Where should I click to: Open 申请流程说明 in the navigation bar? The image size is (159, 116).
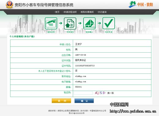pyautogui.click(x=70, y=12)
